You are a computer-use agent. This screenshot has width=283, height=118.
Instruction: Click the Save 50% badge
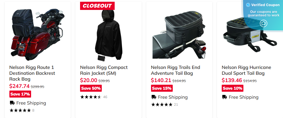[x=91, y=88]
